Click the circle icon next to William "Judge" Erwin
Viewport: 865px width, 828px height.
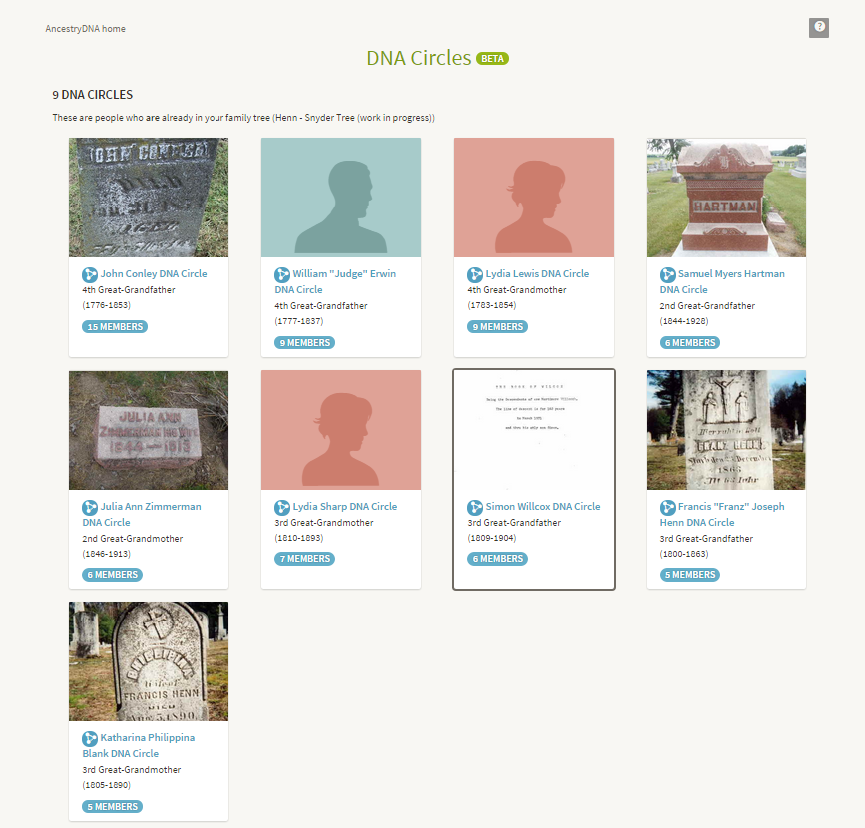click(x=282, y=274)
